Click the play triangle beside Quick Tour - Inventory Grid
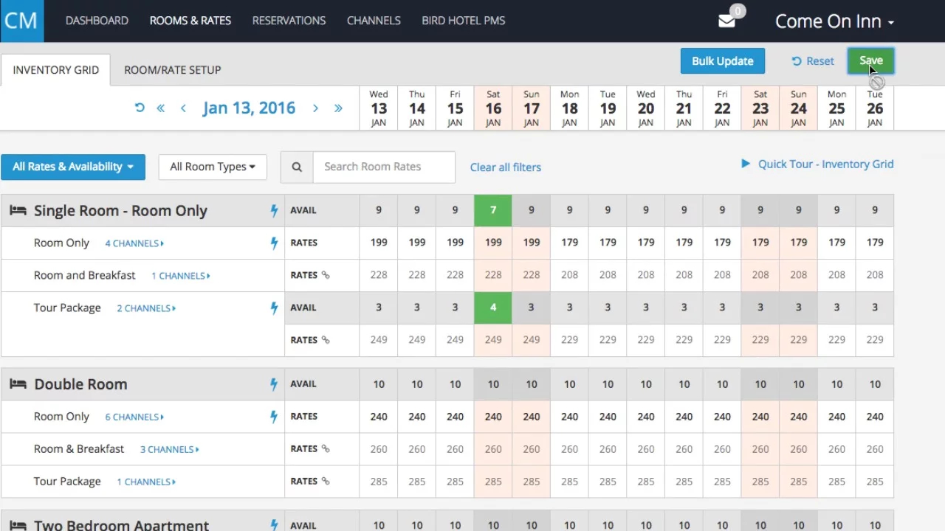This screenshot has height=531, width=945. click(x=746, y=164)
